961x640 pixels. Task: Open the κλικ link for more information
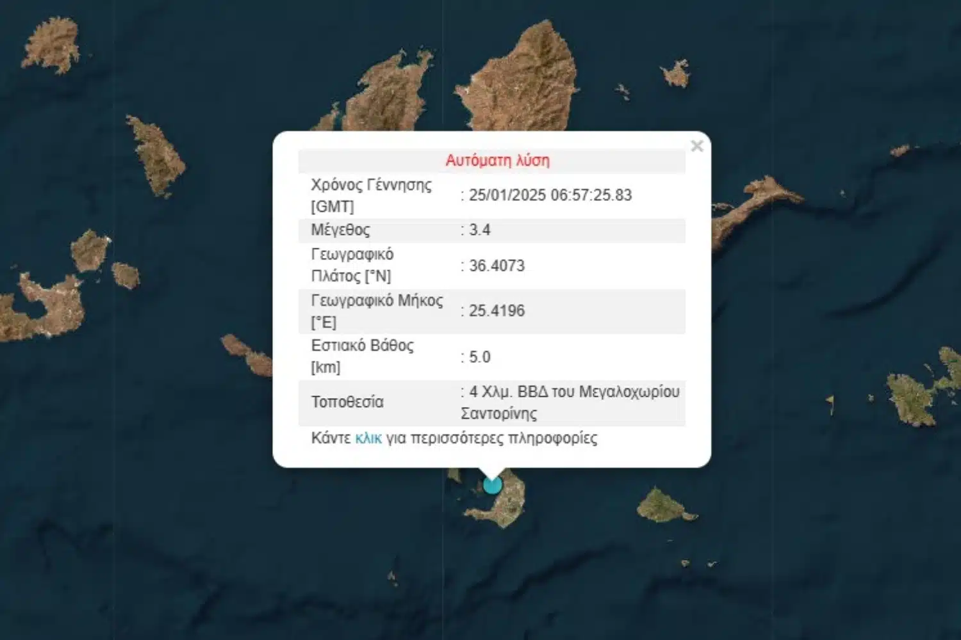[x=368, y=438]
